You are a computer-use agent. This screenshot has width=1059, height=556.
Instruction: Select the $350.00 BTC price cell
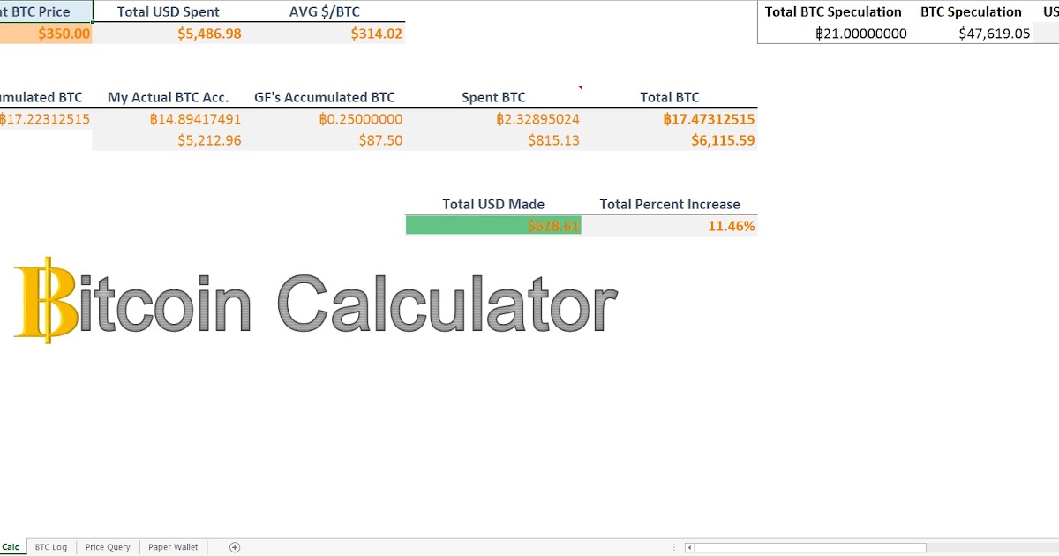click(46, 34)
